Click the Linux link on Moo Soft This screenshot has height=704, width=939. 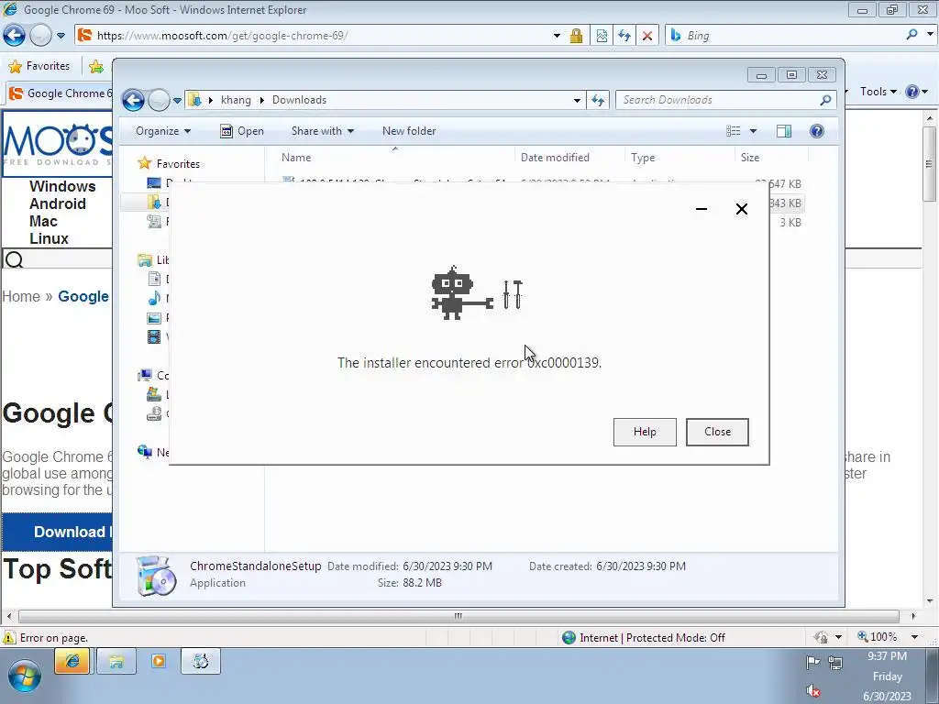(x=49, y=238)
